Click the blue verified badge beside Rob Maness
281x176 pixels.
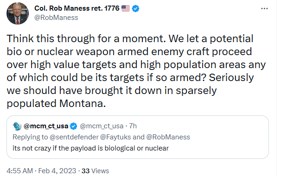click(x=136, y=8)
